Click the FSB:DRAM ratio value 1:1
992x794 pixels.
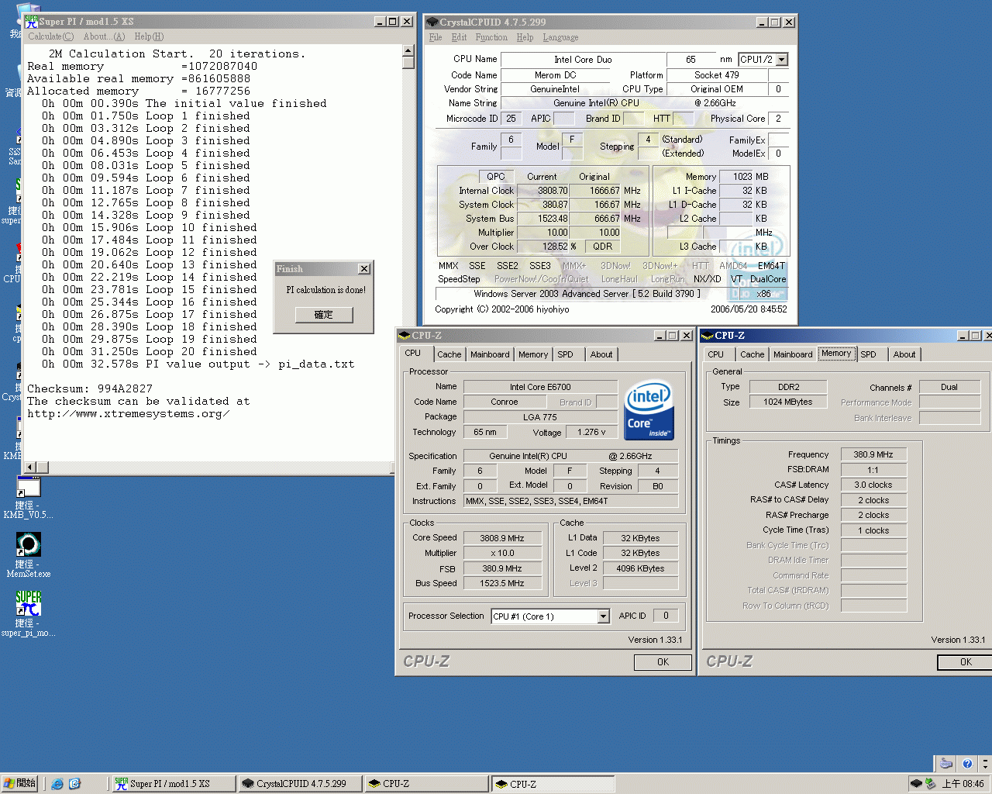click(873, 470)
